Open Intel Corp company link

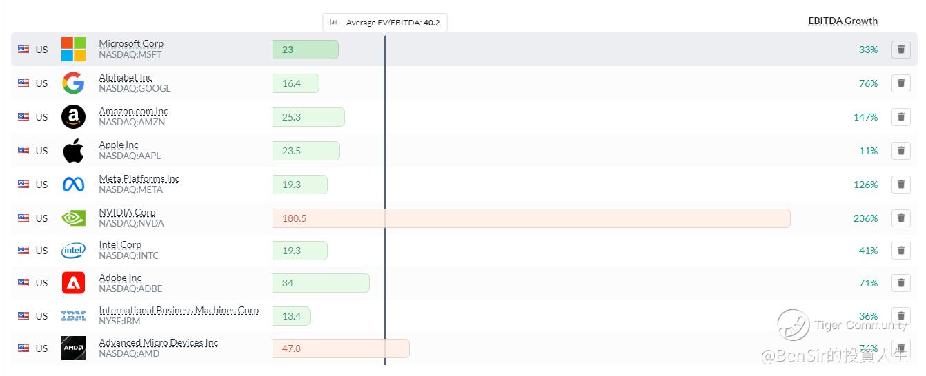tap(120, 245)
